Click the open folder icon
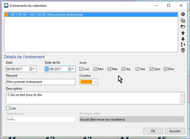 click(183, 27)
